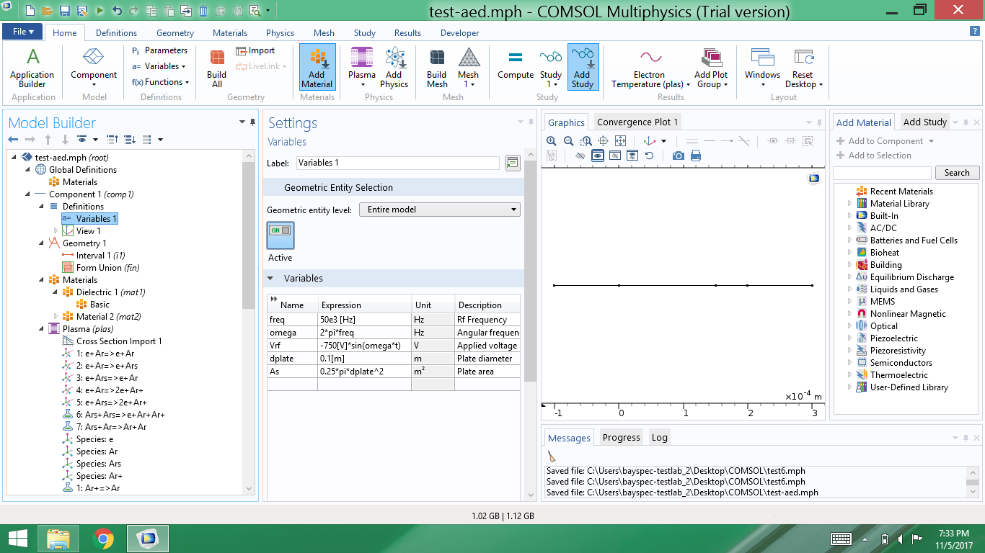The width and height of the screenshot is (985, 553).
Task: Switch to the Progress tab
Action: click(621, 438)
